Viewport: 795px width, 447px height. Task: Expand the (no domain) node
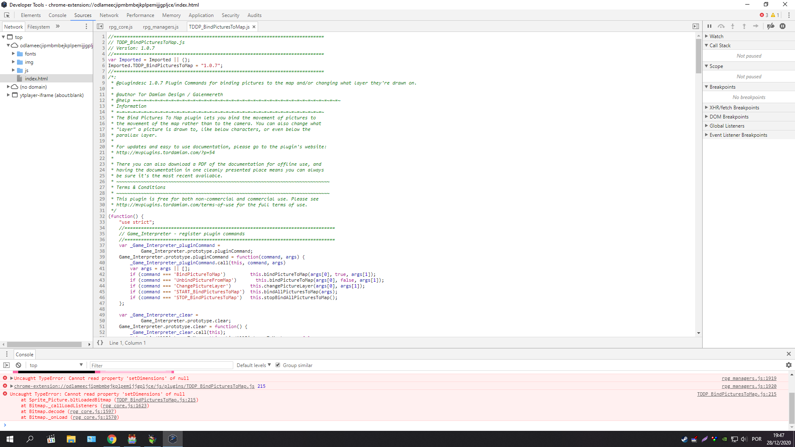(x=8, y=87)
